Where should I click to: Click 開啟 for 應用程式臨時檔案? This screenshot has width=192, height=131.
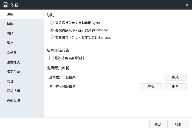pos(175,87)
